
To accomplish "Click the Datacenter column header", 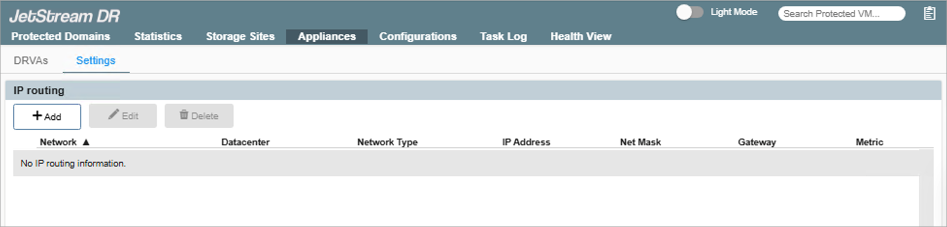I will [x=245, y=142].
